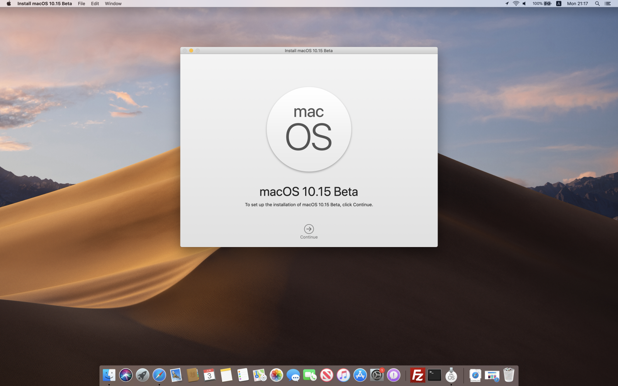The height and width of the screenshot is (386, 618).
Task: Open the volume control in the menu bar
Action: [x=524, y=3]
